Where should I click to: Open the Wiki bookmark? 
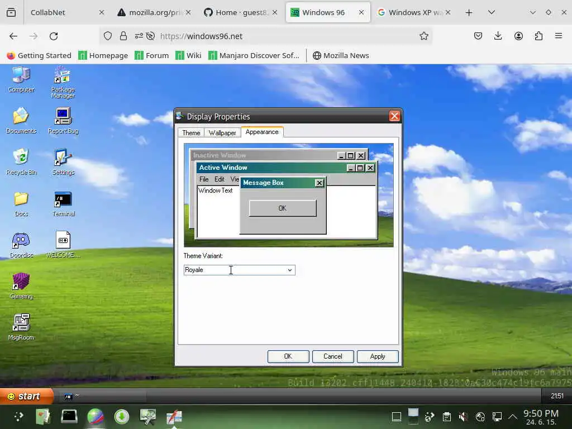pos(188,55)
